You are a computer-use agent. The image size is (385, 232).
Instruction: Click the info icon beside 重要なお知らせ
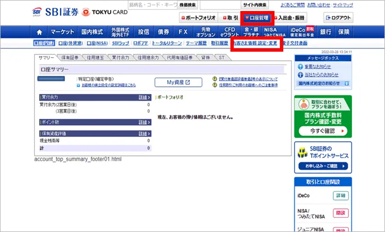click(300, 67)
